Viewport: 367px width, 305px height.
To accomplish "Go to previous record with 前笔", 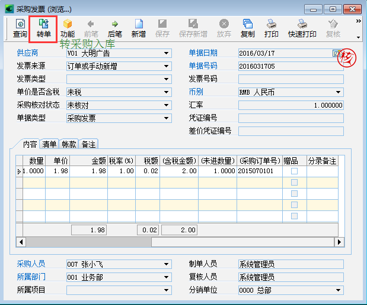I will click(91, 28).
